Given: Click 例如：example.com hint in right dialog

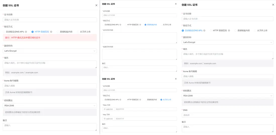Looking at the screenshot, I should click(227, 63).
